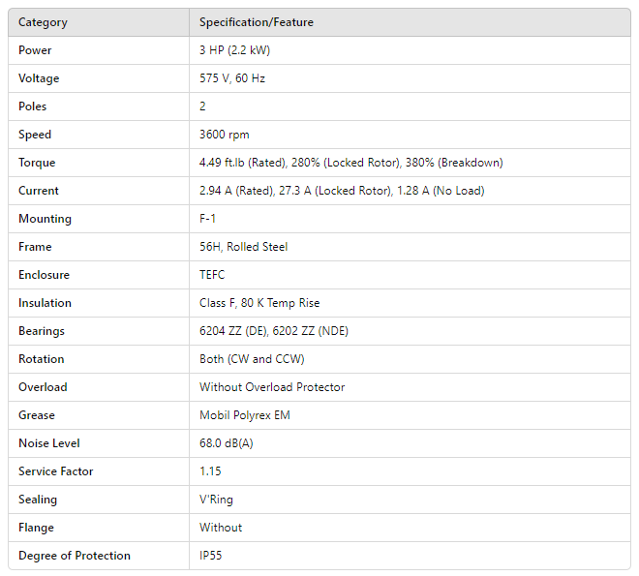Screen dimensions: 639x576
Task: Select the Current row label
Action: point(39,191)
